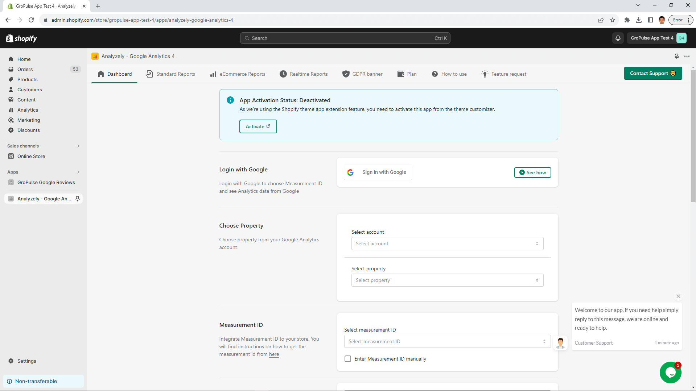Viewport: 696px width, 391px height.
Task: Click the browser address bar URL
Action: tap(142, 20)
